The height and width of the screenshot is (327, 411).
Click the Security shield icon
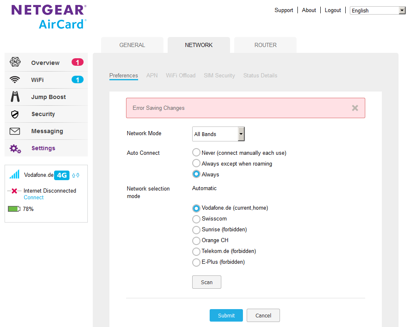pyautogui.click(x=15, y=114)
